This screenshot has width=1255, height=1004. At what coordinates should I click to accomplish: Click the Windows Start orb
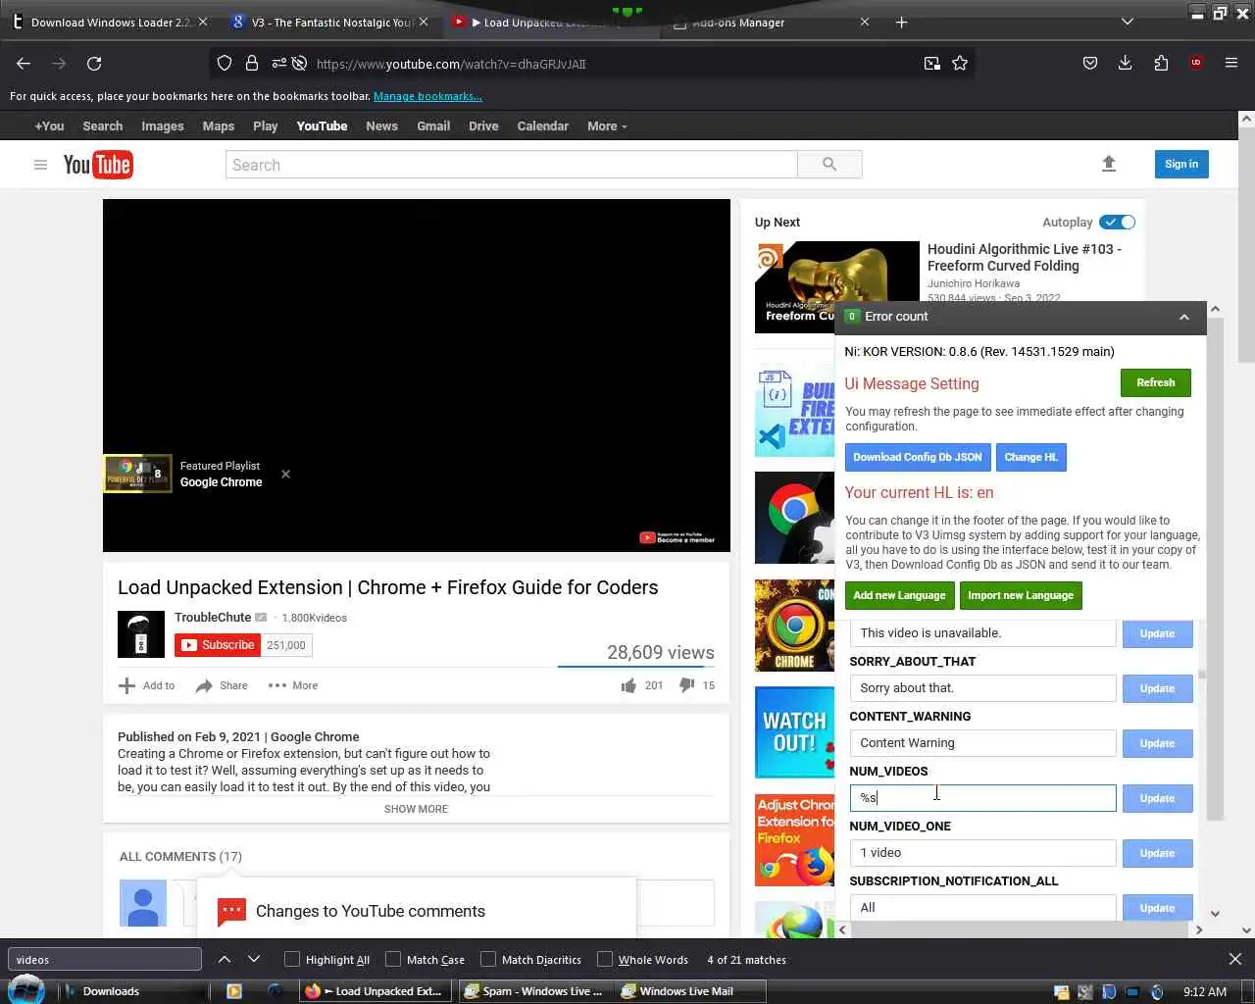coord(26,990)
